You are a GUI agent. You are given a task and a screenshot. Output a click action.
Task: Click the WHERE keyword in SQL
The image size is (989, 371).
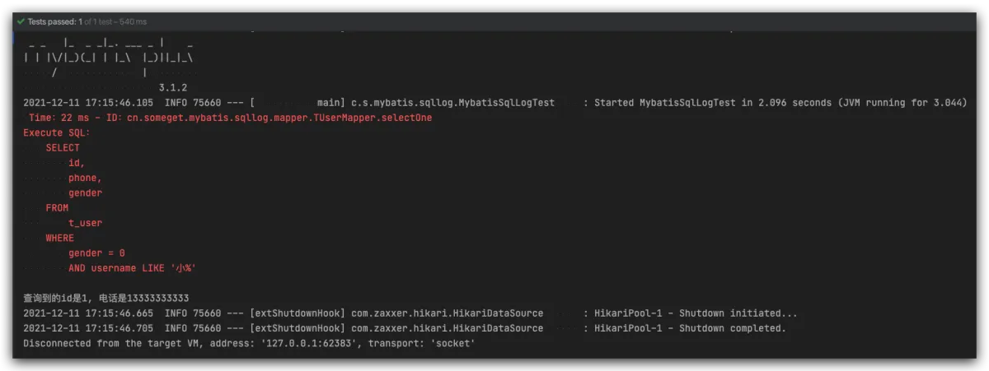pos(59,238)
